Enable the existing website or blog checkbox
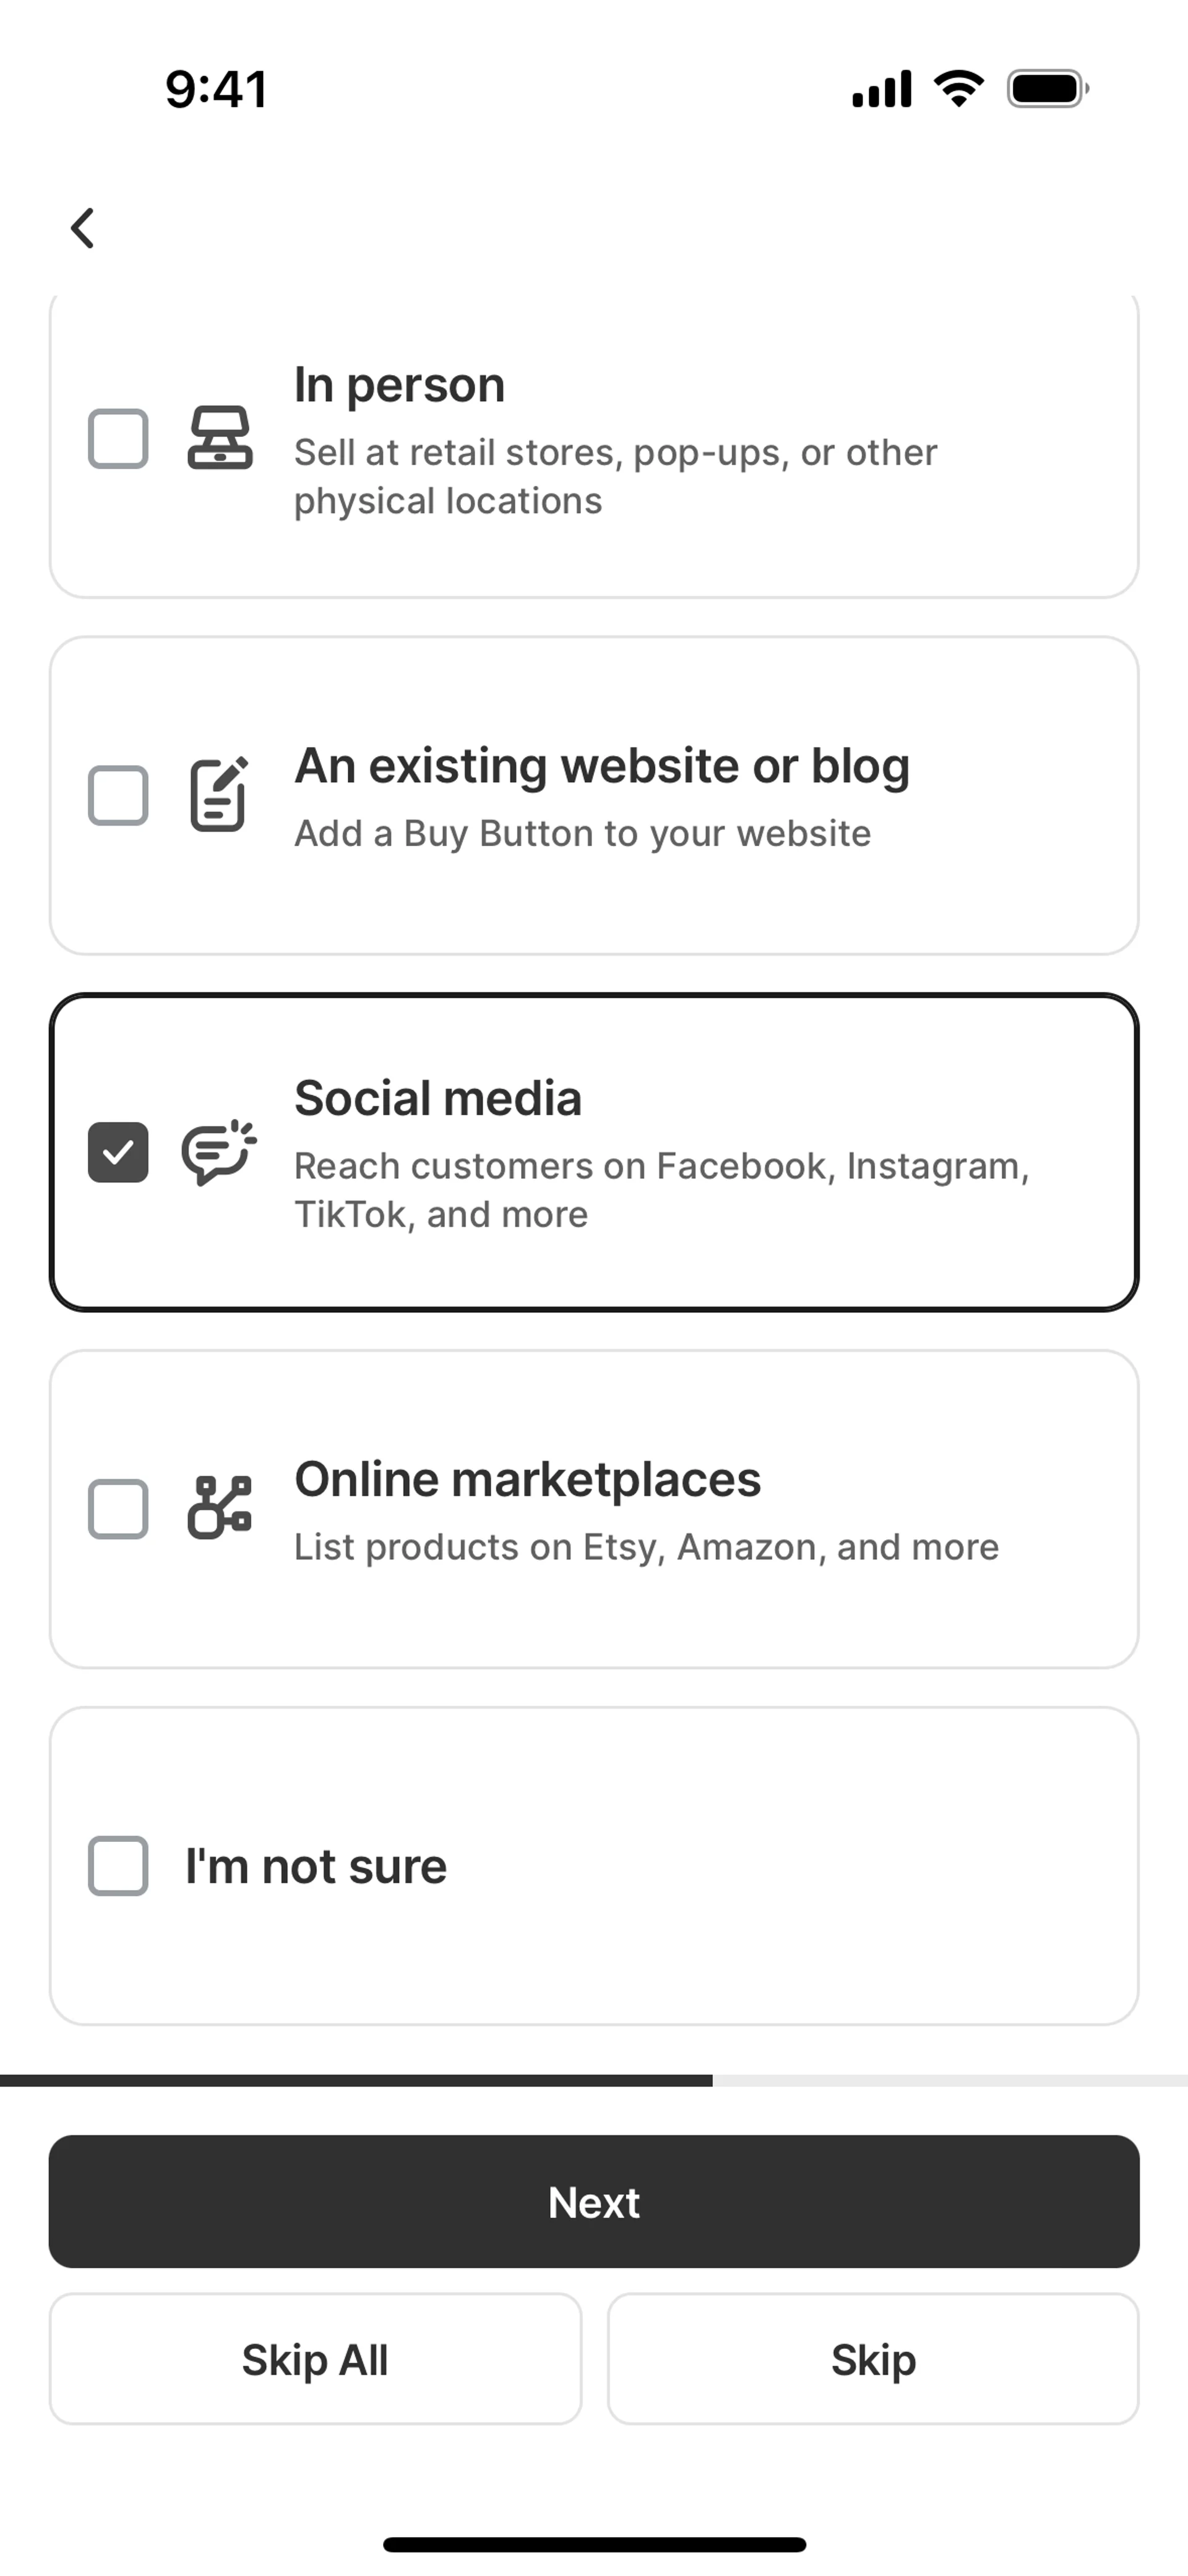Viewport: 1188px width, 2576px height. [118, 795]
